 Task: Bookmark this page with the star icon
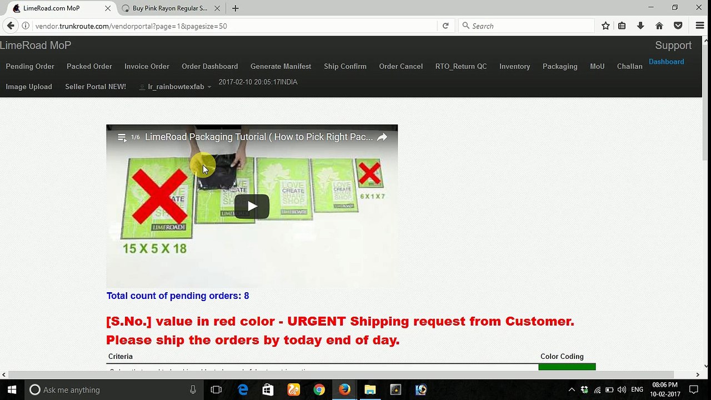coord(605,26)
